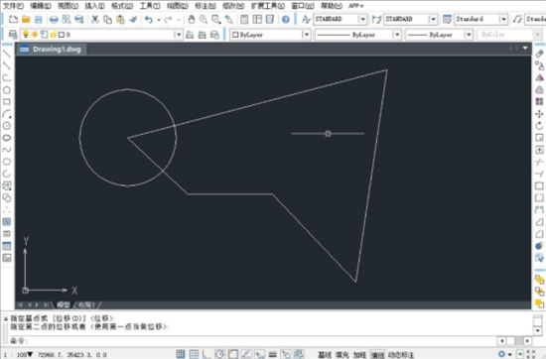Open Help with the blue question mark icon
546x359 pixels.
pos(286,19)
